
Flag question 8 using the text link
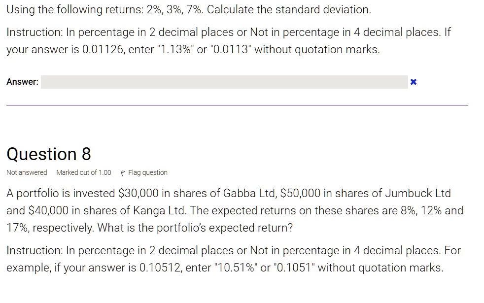pos(147,172)
